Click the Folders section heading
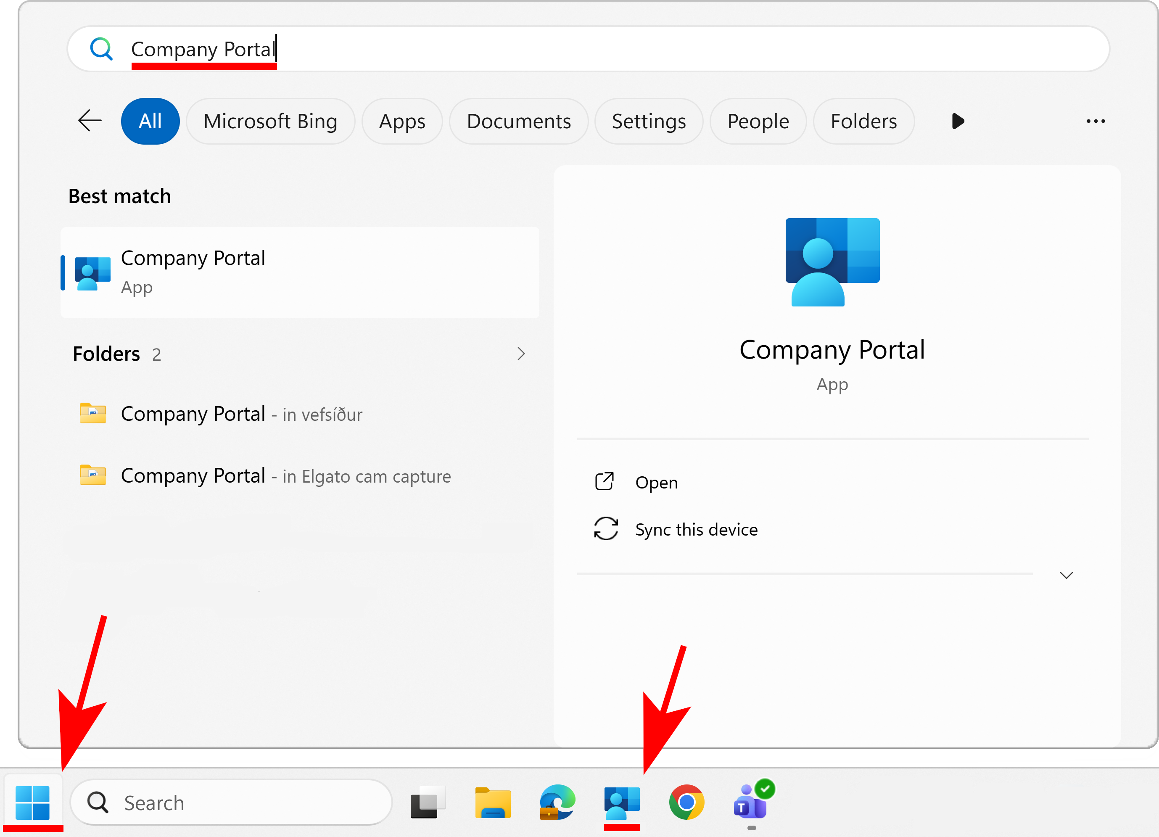 point(106,354)
